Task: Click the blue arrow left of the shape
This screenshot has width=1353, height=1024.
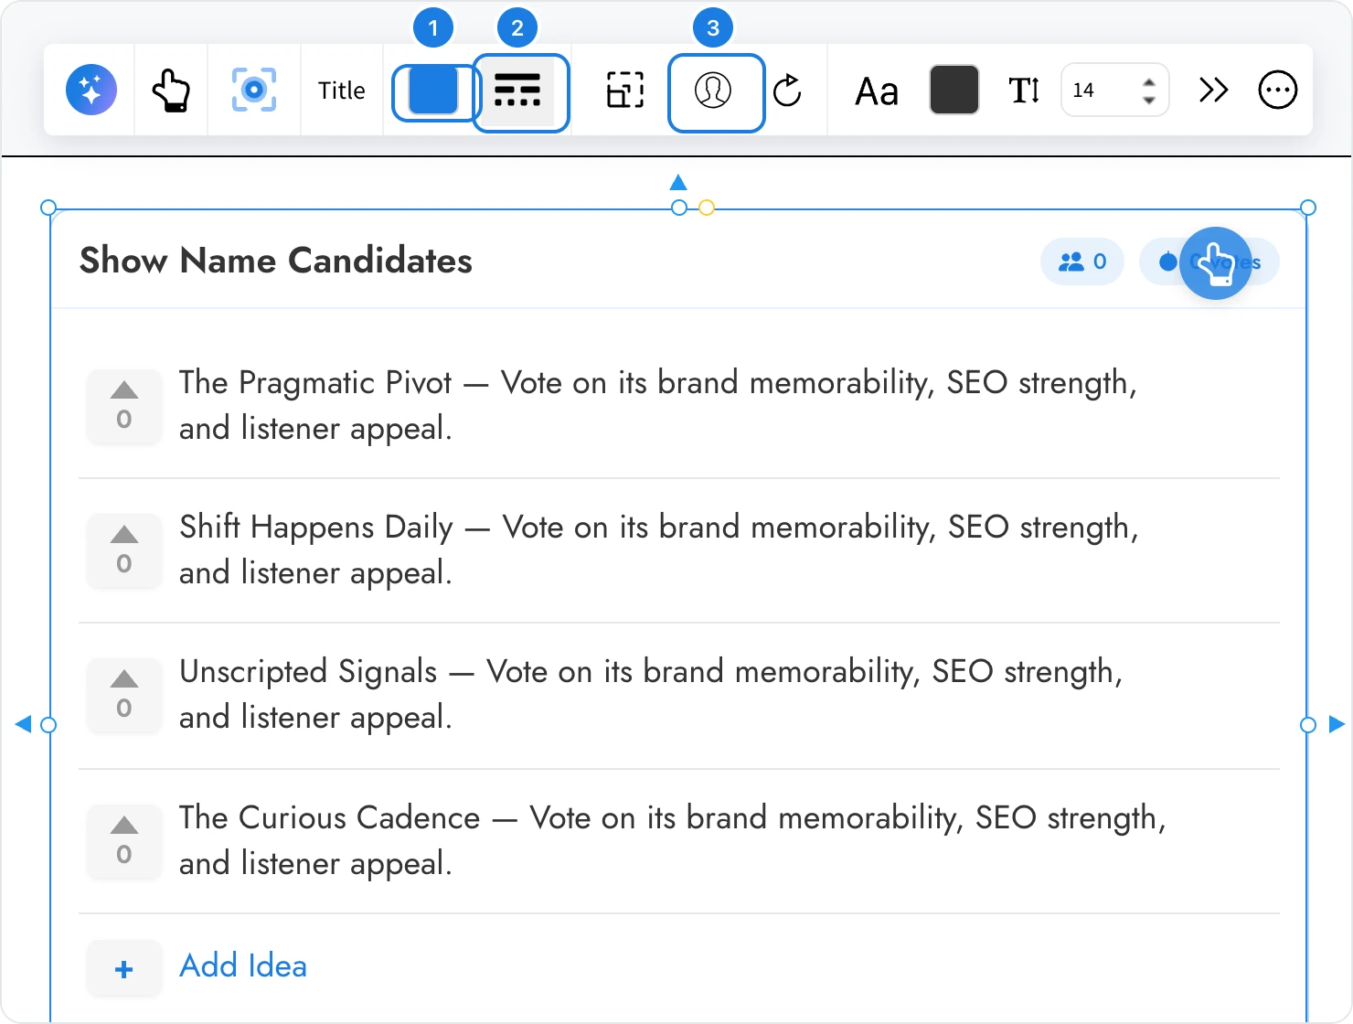Action: tap(24, 724)
